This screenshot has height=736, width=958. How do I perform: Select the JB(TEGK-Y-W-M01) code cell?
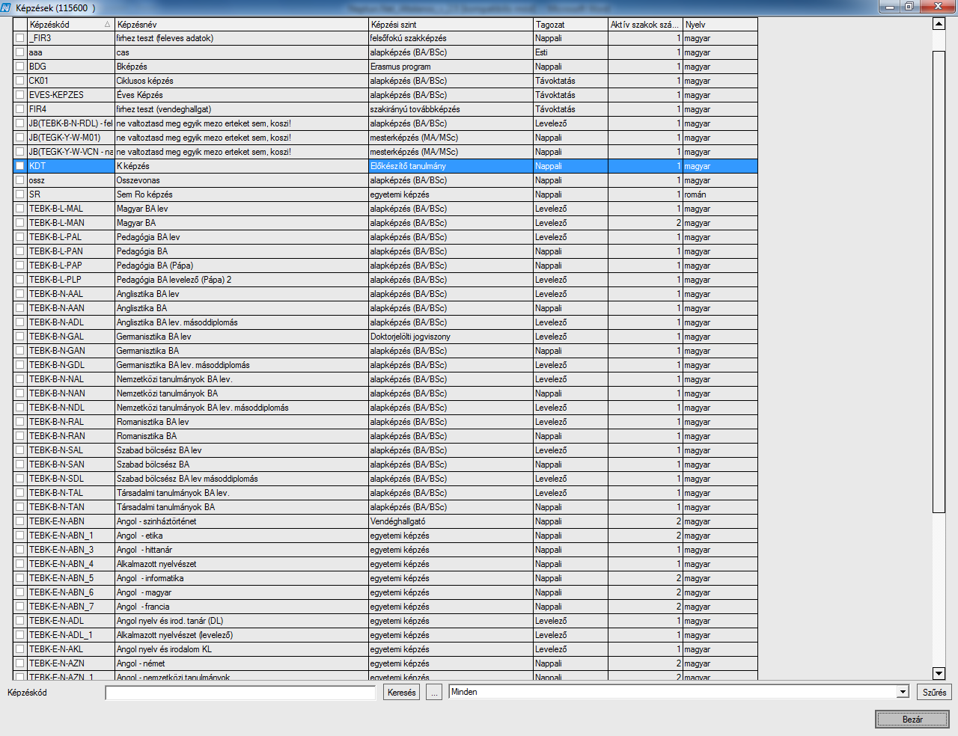70,138
